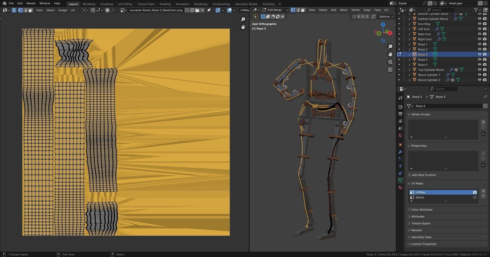This screenshot has height=257, width=490.
Task: Hide Rope 1 in viewport via eye icon
Action: [480, 44]
